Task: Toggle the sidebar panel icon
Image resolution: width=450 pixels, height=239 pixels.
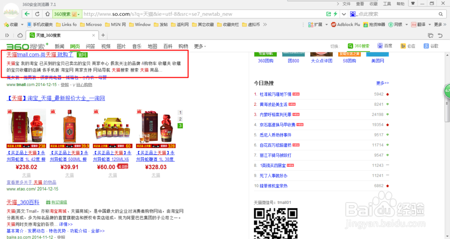Action: click(7, 35)
